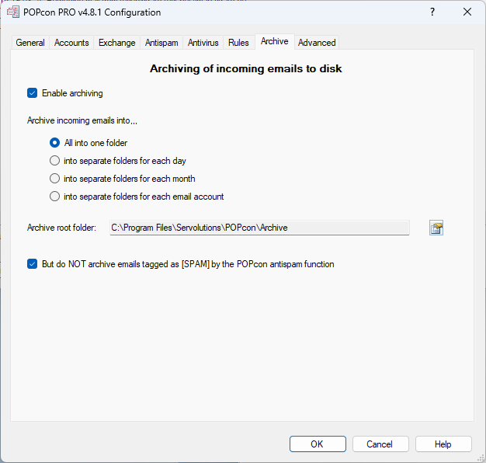Open the Advanced tab

(x=317, y=43)
